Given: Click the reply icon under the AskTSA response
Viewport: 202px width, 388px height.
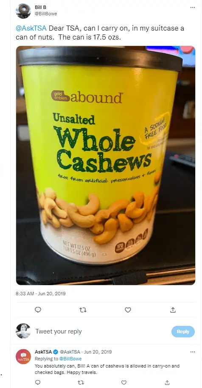Looking at the screenshot, I should point(37,382).
